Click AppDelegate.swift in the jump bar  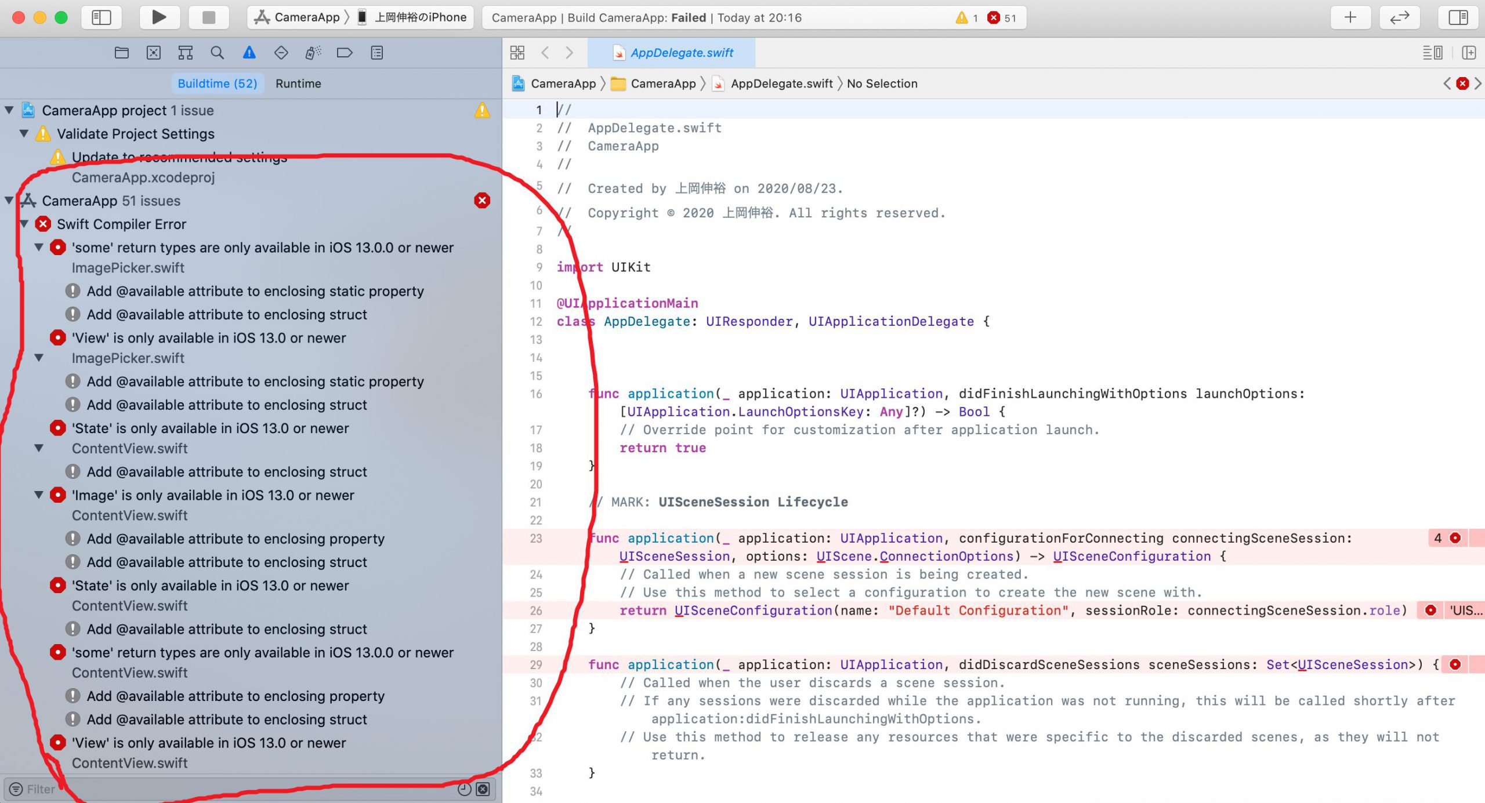pos(773,83)
